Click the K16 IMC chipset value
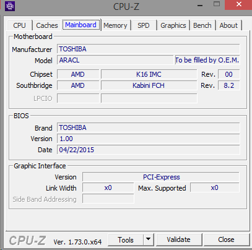Image resolution: width=252 pixels, height=250 pixels. pyautogui.click(x=149, y=74)
